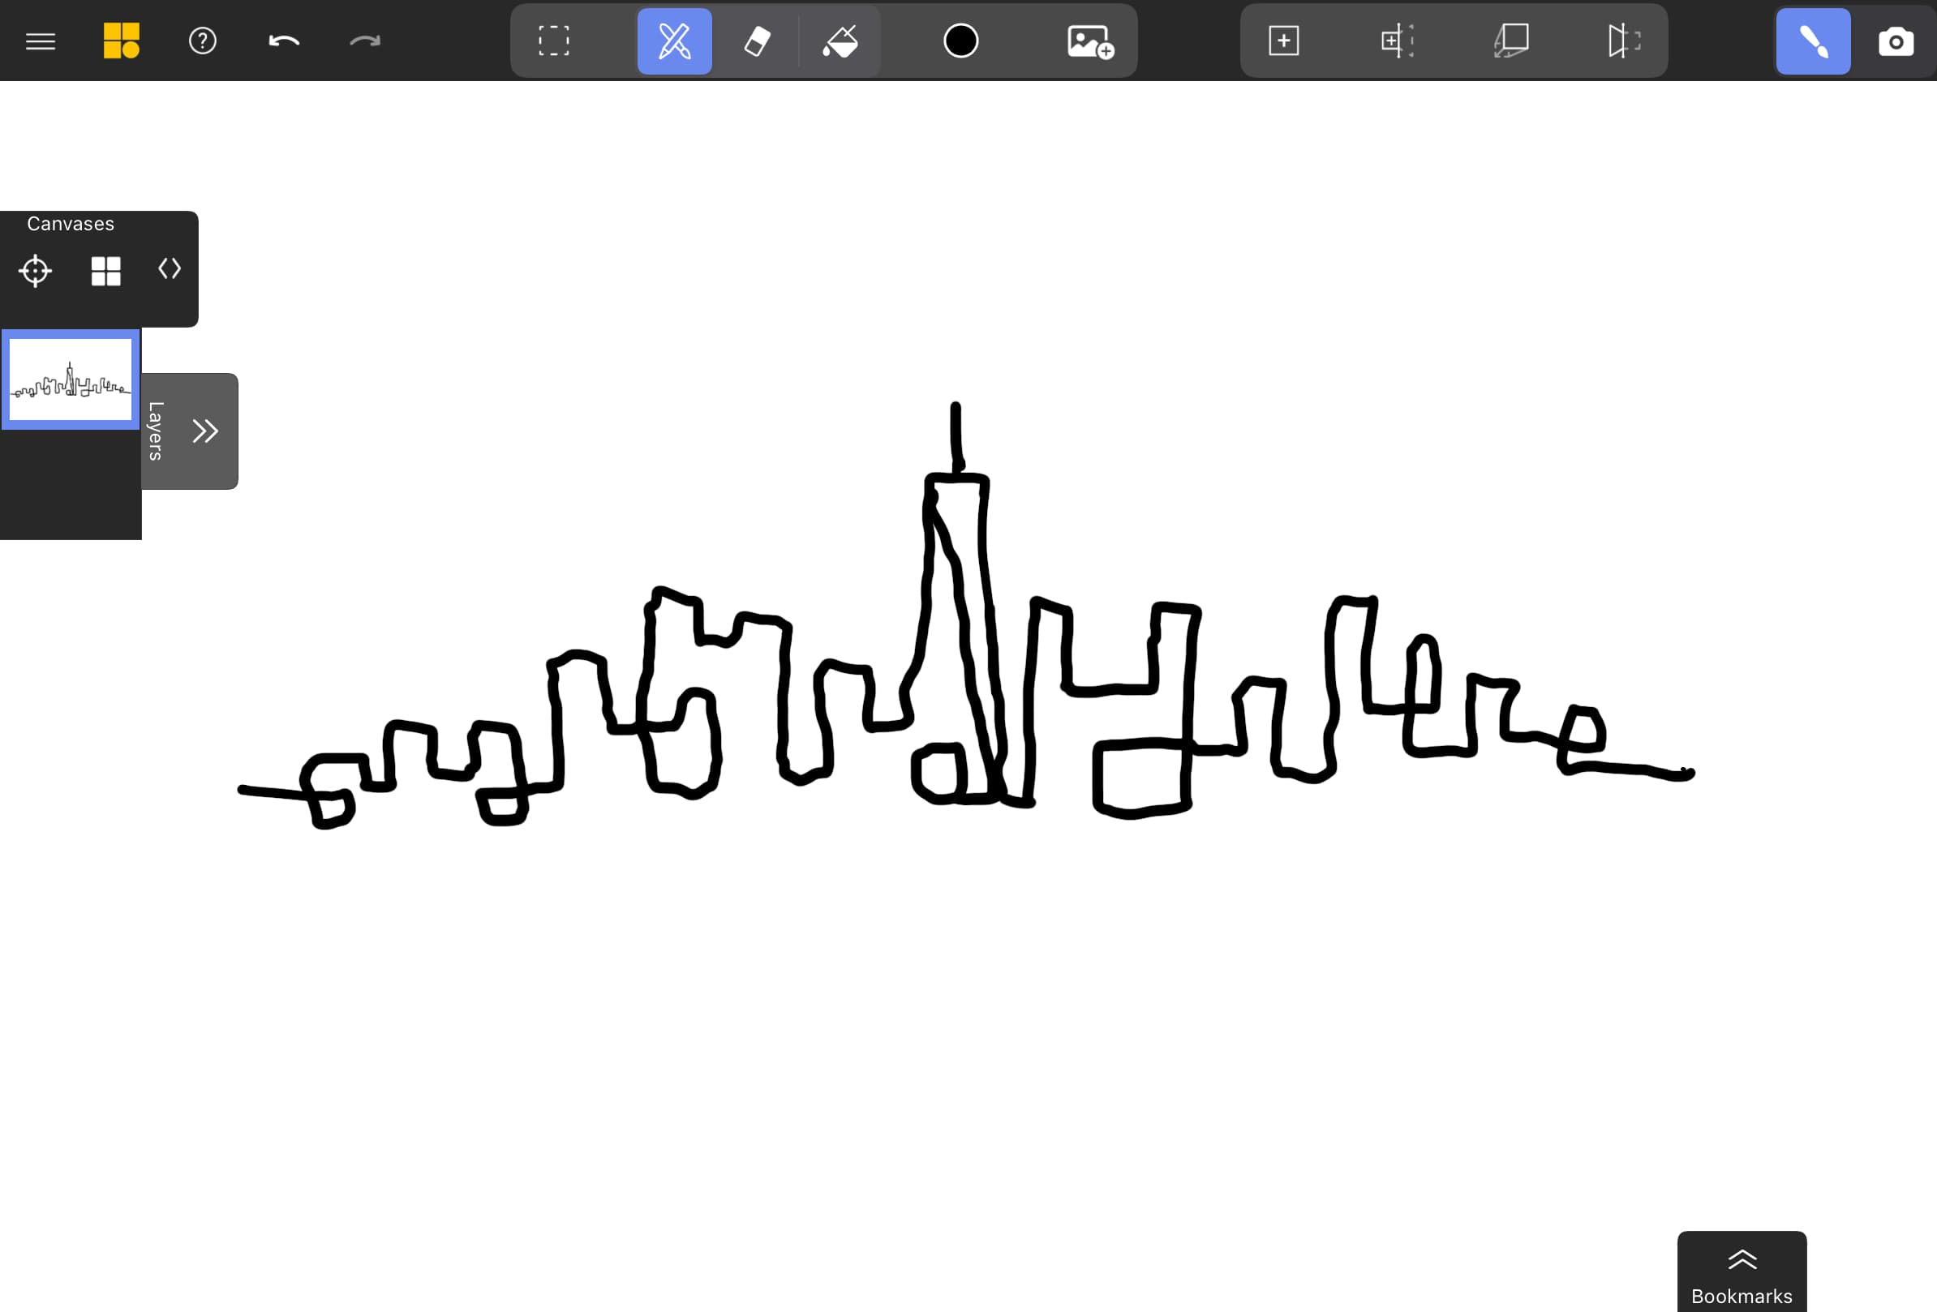Screen dimensions: 1937x1312
Task: Click the duplicate canvas page icon
Action: point(1510,41)
